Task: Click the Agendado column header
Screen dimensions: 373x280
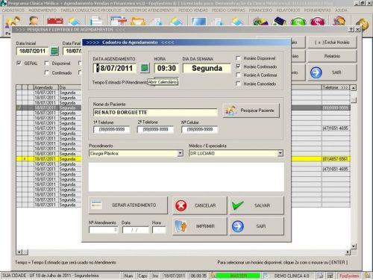Action: click(x=46, y=87)
